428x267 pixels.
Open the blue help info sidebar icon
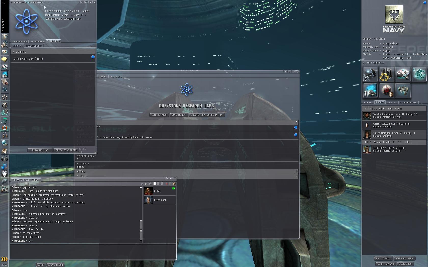4,166
